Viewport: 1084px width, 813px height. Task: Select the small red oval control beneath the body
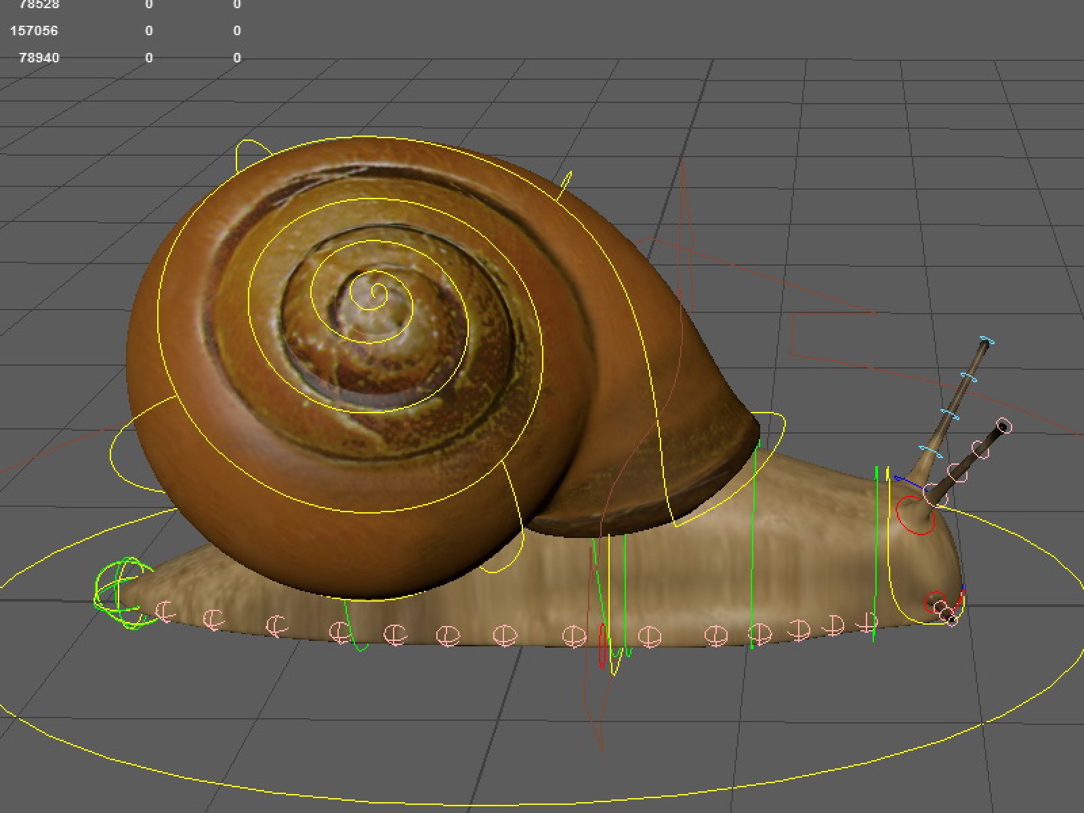tap(602, 645)
